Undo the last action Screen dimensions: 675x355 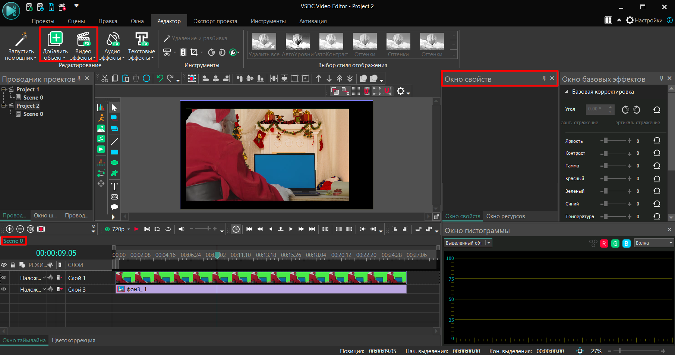(x=160, y=78)
